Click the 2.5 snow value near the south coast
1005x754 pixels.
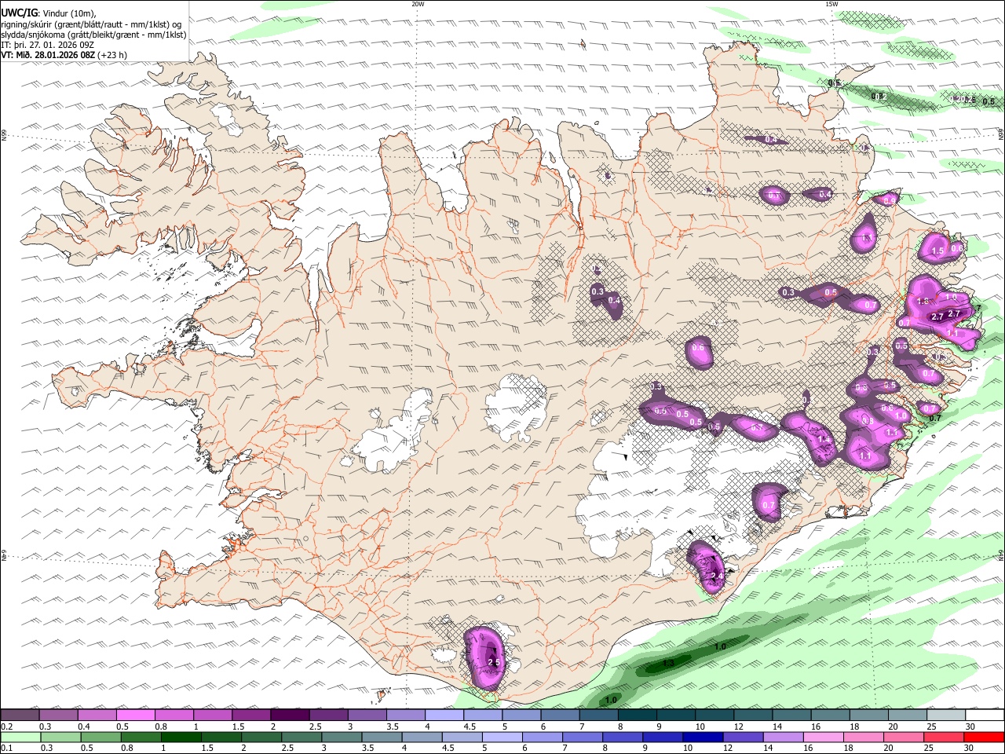point(494,663)
